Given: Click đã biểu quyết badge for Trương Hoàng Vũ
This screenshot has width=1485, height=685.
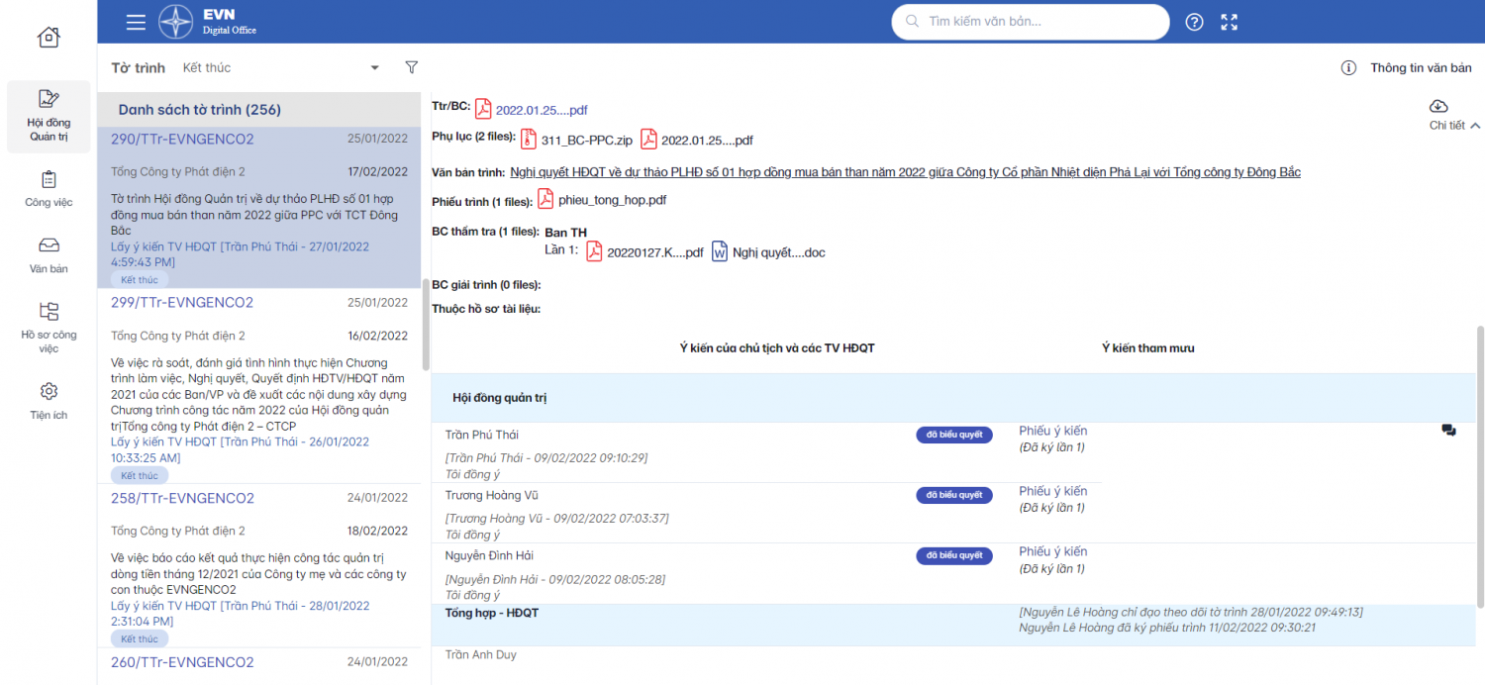Looking at the screenshot, I should coord(954,495).
